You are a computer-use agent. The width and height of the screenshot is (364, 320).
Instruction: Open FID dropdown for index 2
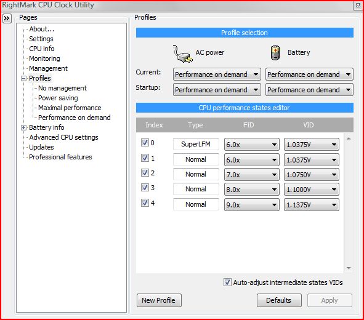click(x=252, y=175)
